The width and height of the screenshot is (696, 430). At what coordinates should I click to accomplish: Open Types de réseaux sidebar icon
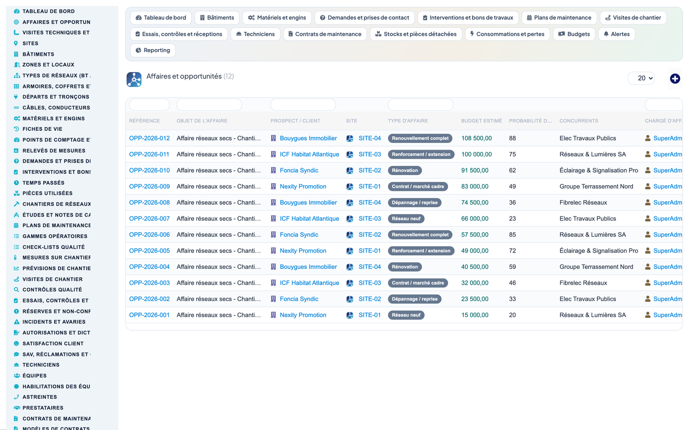16,76
